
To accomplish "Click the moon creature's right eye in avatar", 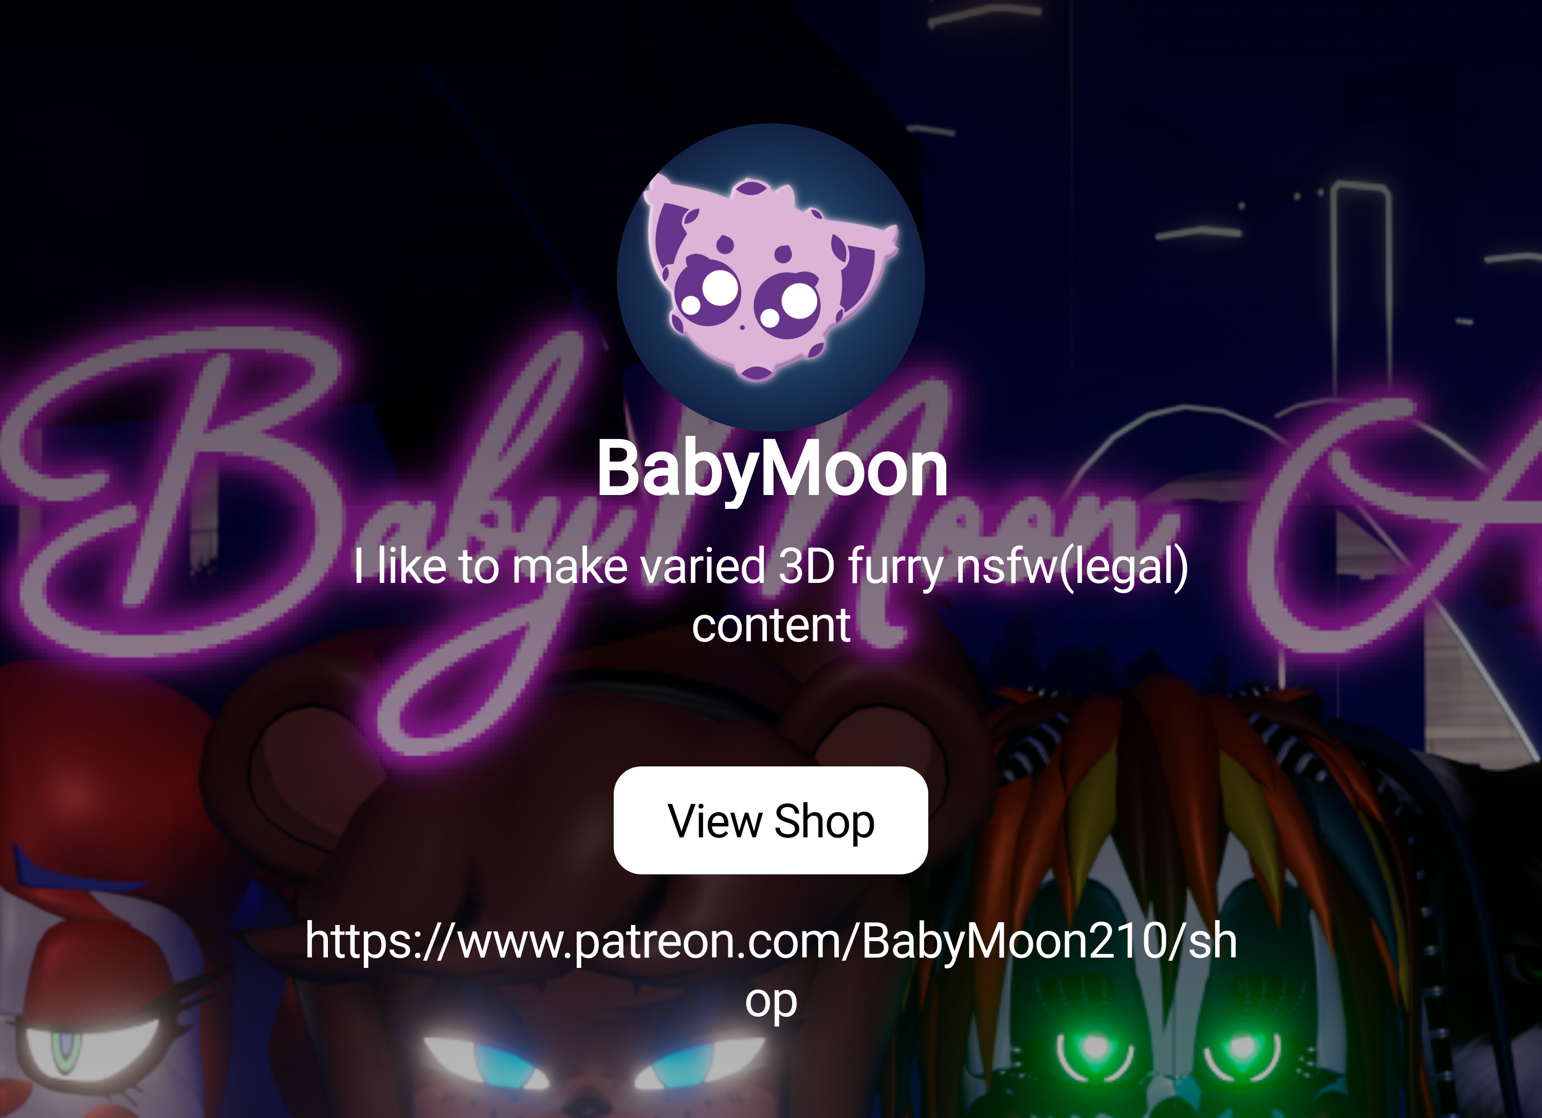I will (x=787, y=305).
